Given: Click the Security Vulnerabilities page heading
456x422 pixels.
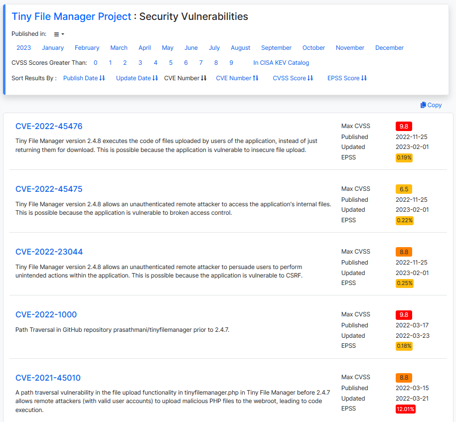Looking at the screenshot, I should tap(194, 16).
